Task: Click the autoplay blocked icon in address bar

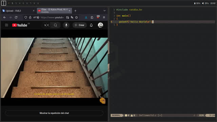Action: 38,17
